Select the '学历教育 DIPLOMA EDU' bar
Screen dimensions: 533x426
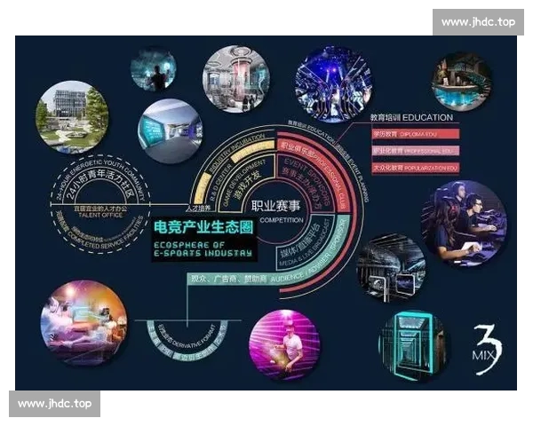pyautogui.click(x=416, y=134)
